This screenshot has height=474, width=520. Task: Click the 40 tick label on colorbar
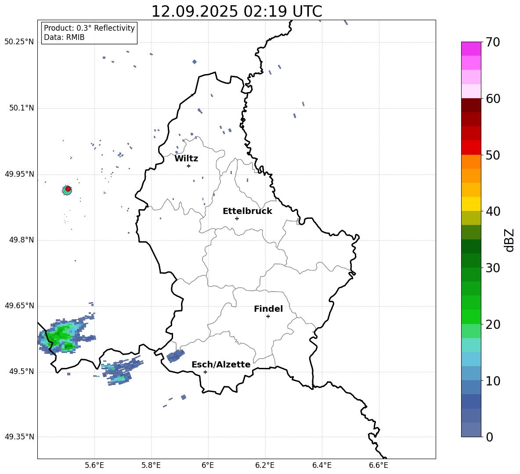coord(493,211)
